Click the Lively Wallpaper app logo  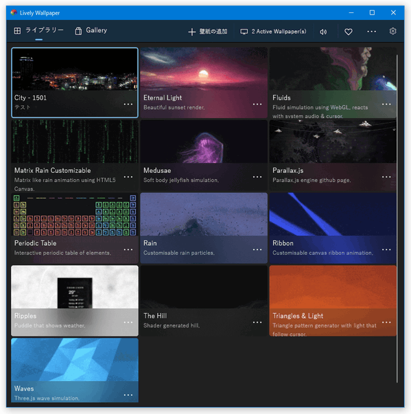pyautogui.click(x=14, y=12)
